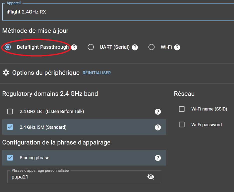
Task: Open help icon next to UART (Serial)
Action: click(x=135, y=47)
